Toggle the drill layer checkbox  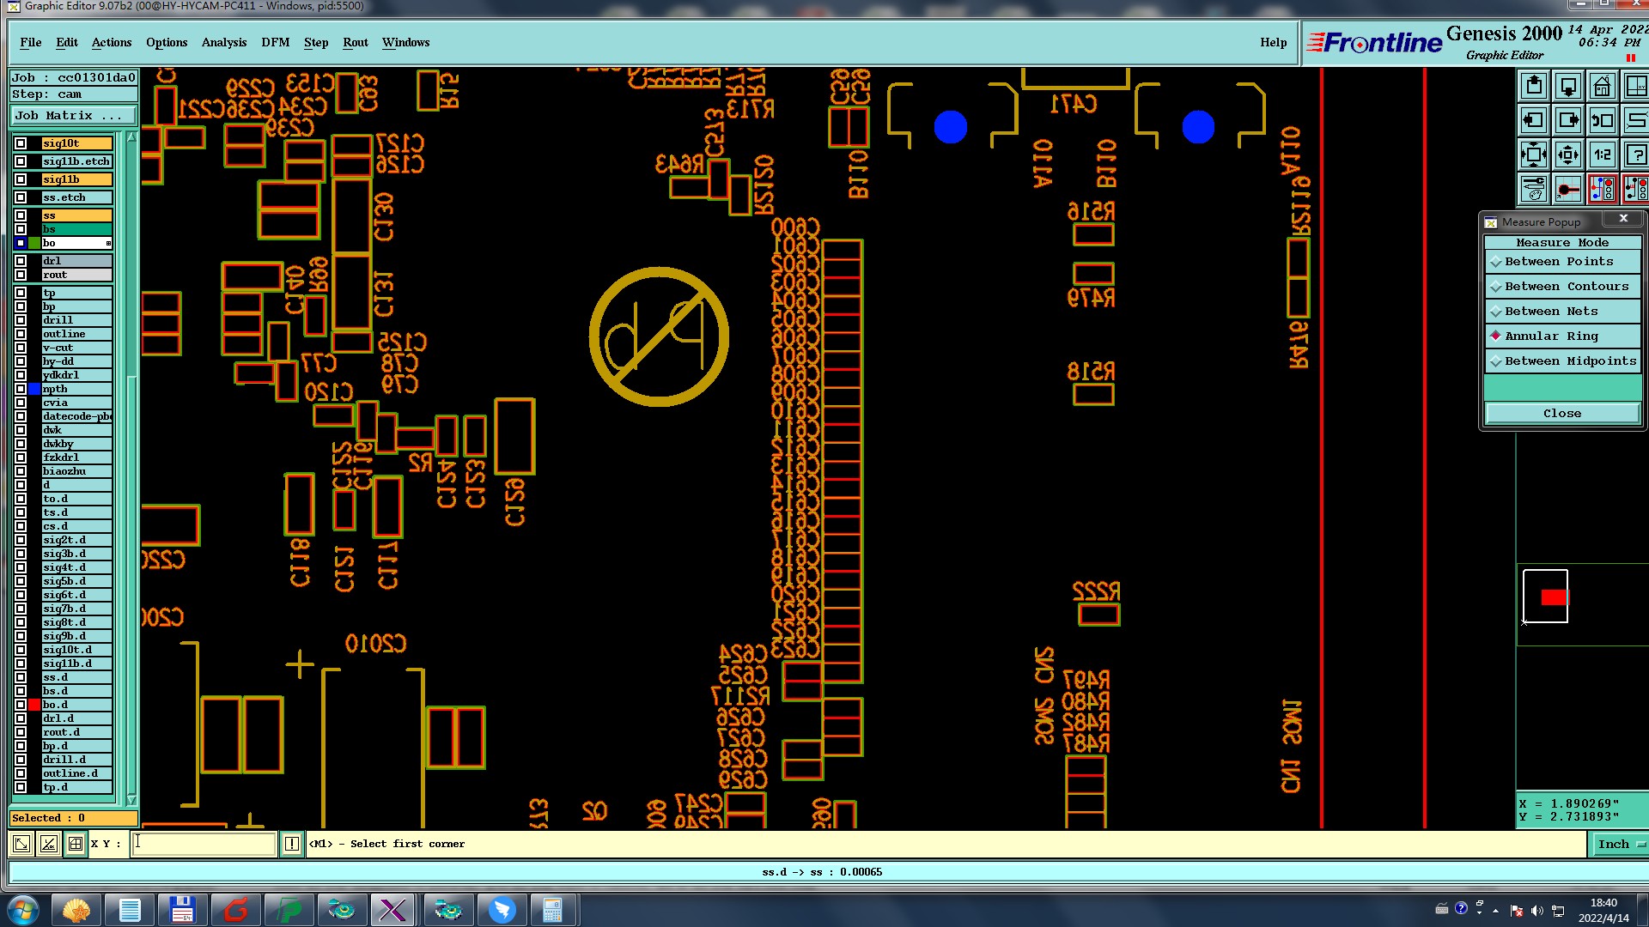click(21, 320)
